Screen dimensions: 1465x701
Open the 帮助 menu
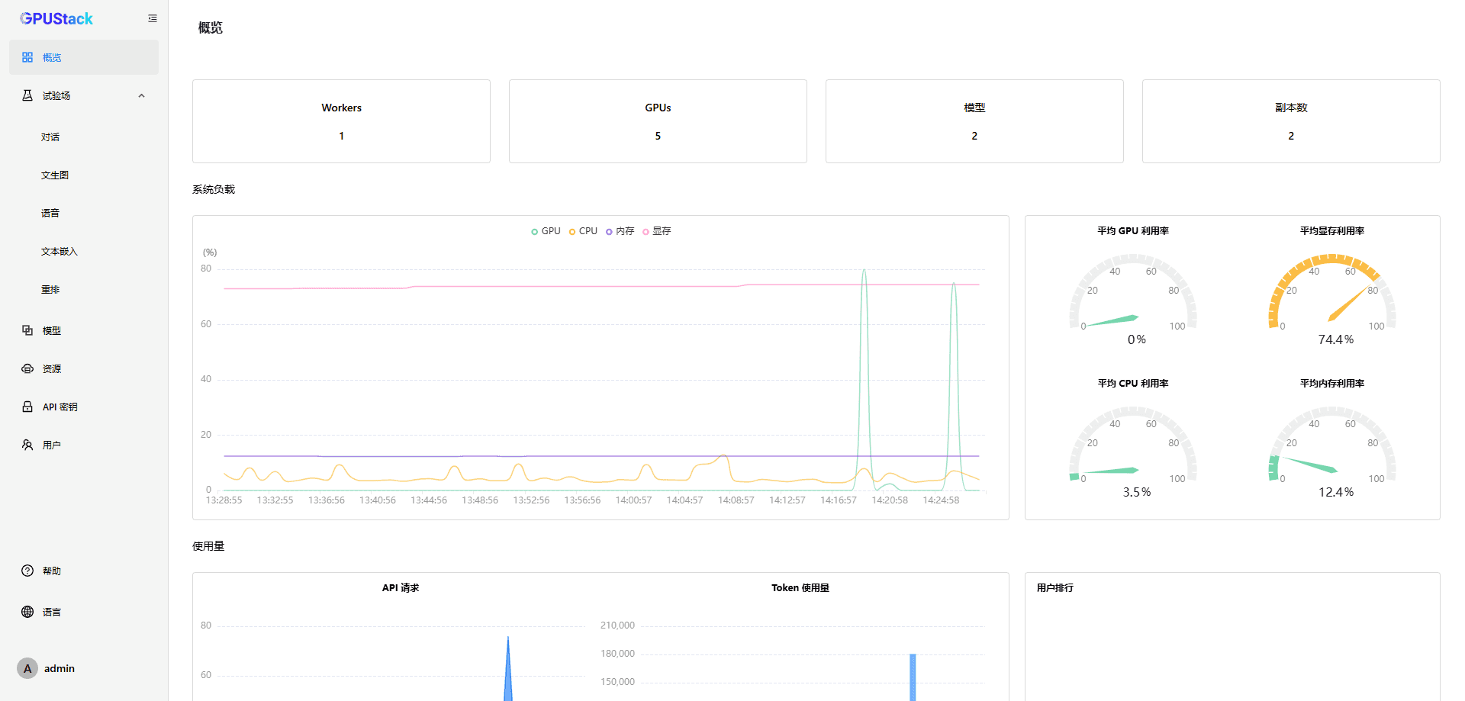click(x=84, y=571)
